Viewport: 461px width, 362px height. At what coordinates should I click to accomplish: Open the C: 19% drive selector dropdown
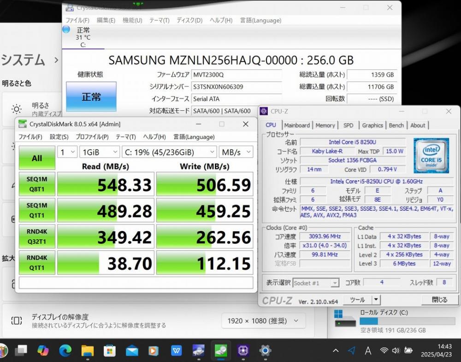[x=169, y=152]
